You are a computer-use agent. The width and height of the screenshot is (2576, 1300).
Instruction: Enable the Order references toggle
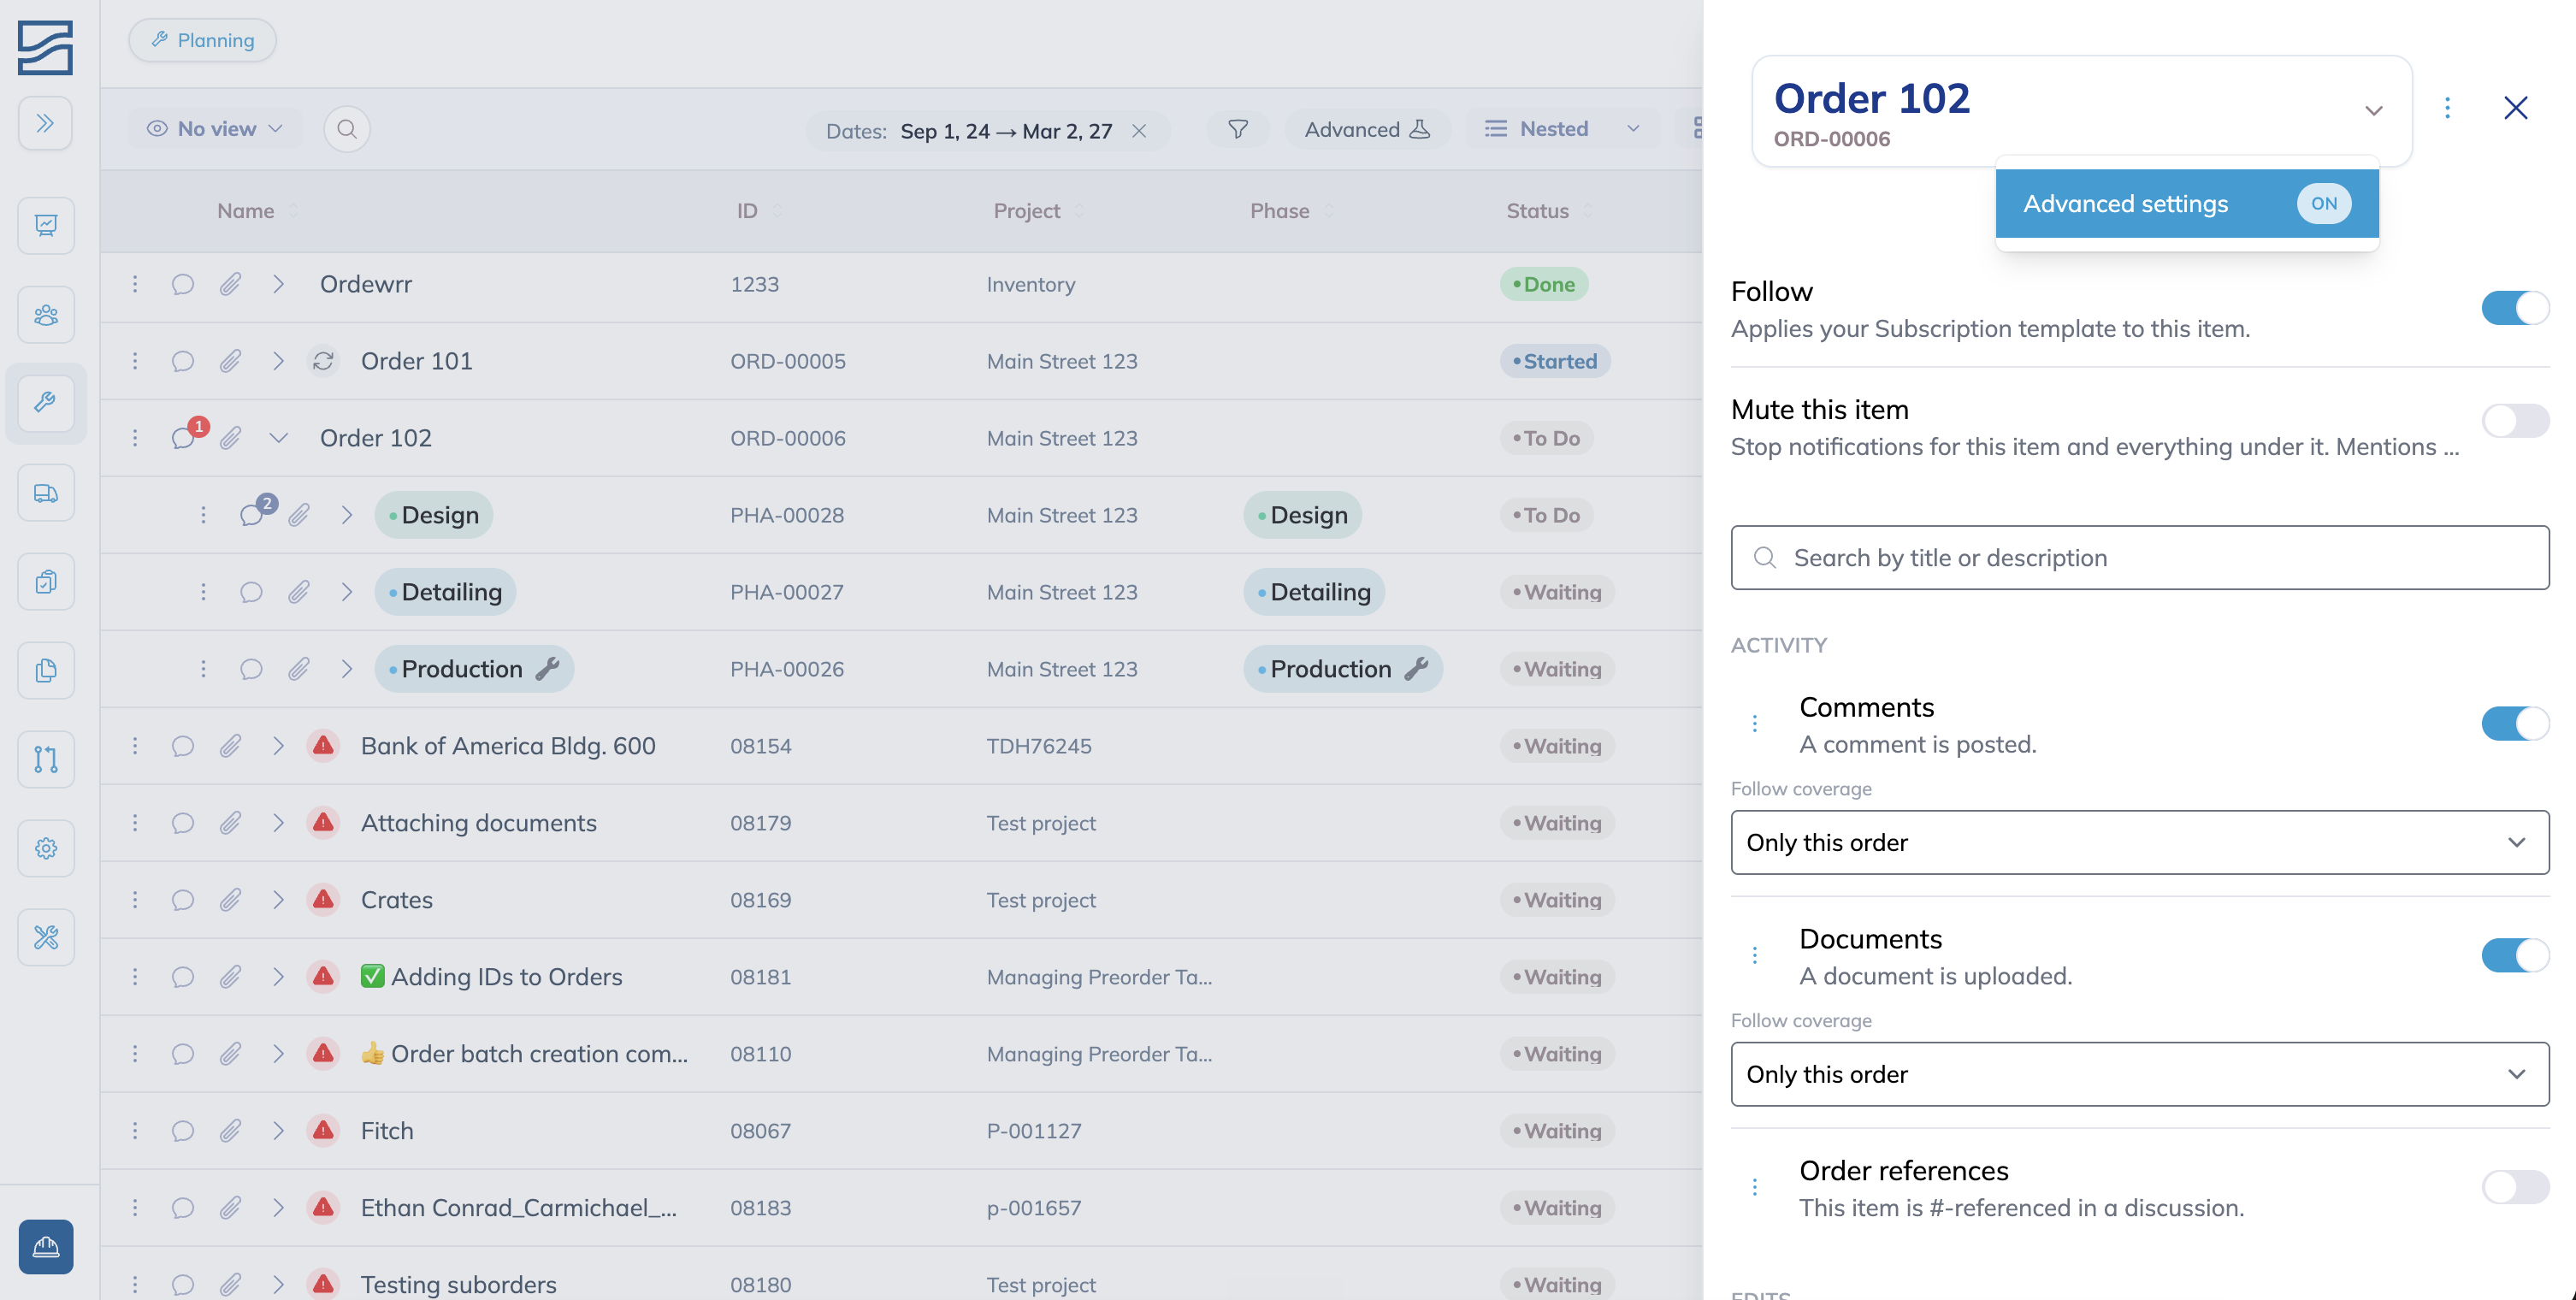tap(2514, 1188)
